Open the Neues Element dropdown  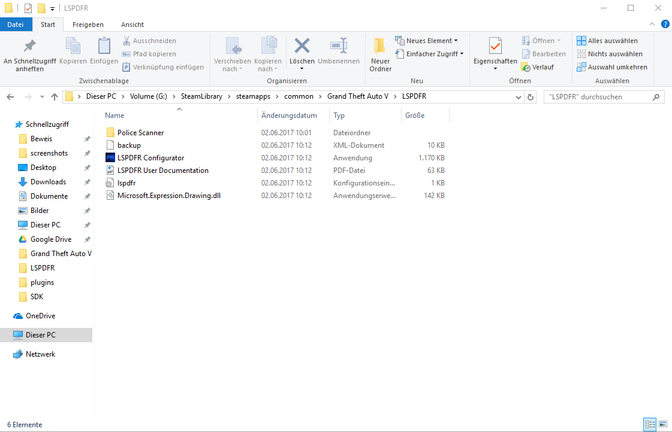point(427,40)
